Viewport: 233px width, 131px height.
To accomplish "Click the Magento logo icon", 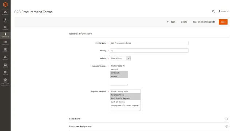I will point(5,5).
